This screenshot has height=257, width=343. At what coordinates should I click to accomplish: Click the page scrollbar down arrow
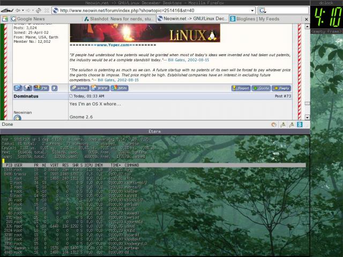point(307,117)
